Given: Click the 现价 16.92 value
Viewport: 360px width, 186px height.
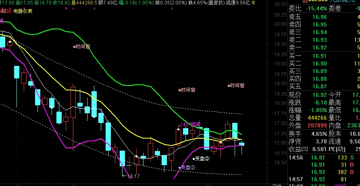Looking at the screenshot, I should click(320, 95).
